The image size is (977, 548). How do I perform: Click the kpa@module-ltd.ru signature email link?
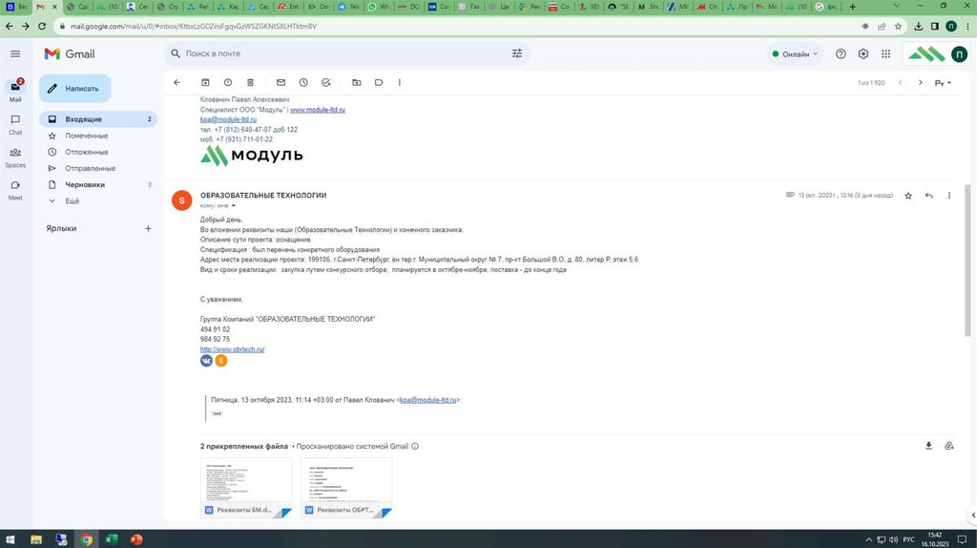(x=228, y=119)
